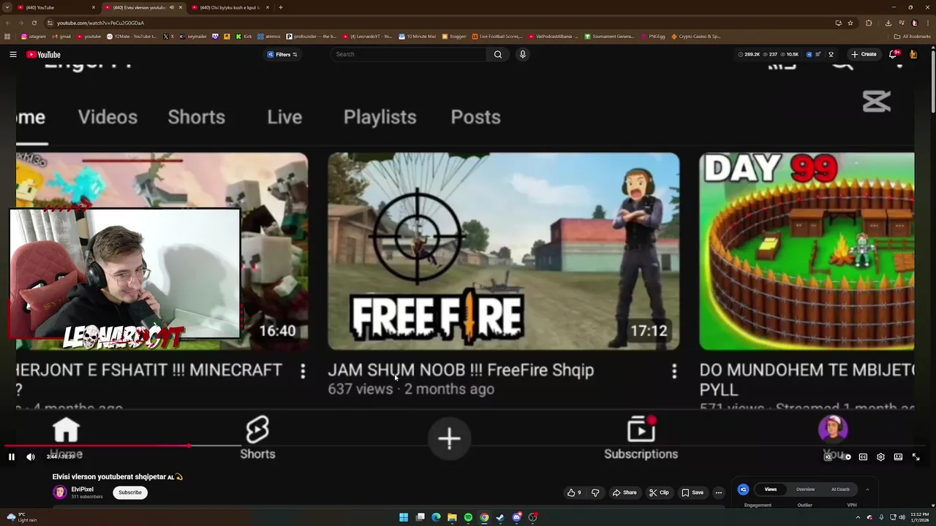Open Steam from the taskbar
The width and height of the screenshot is (936, 526).
[x=500, y=517]
